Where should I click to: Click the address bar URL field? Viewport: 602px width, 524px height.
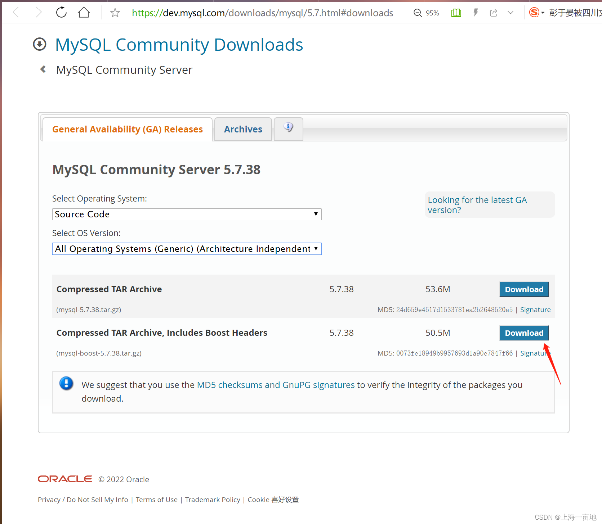[x=262, y=13]
